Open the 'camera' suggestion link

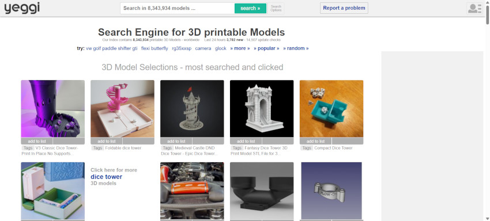[x=203, y=48]
